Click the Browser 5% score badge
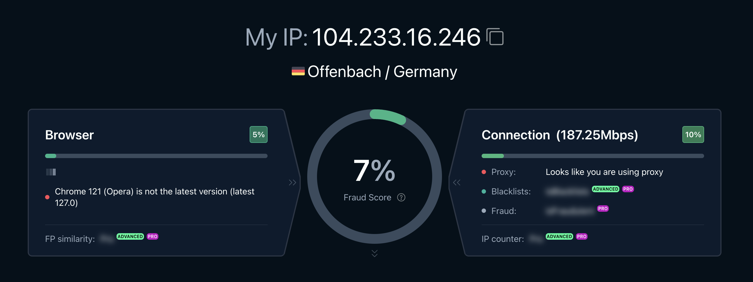 click(258, 134)
